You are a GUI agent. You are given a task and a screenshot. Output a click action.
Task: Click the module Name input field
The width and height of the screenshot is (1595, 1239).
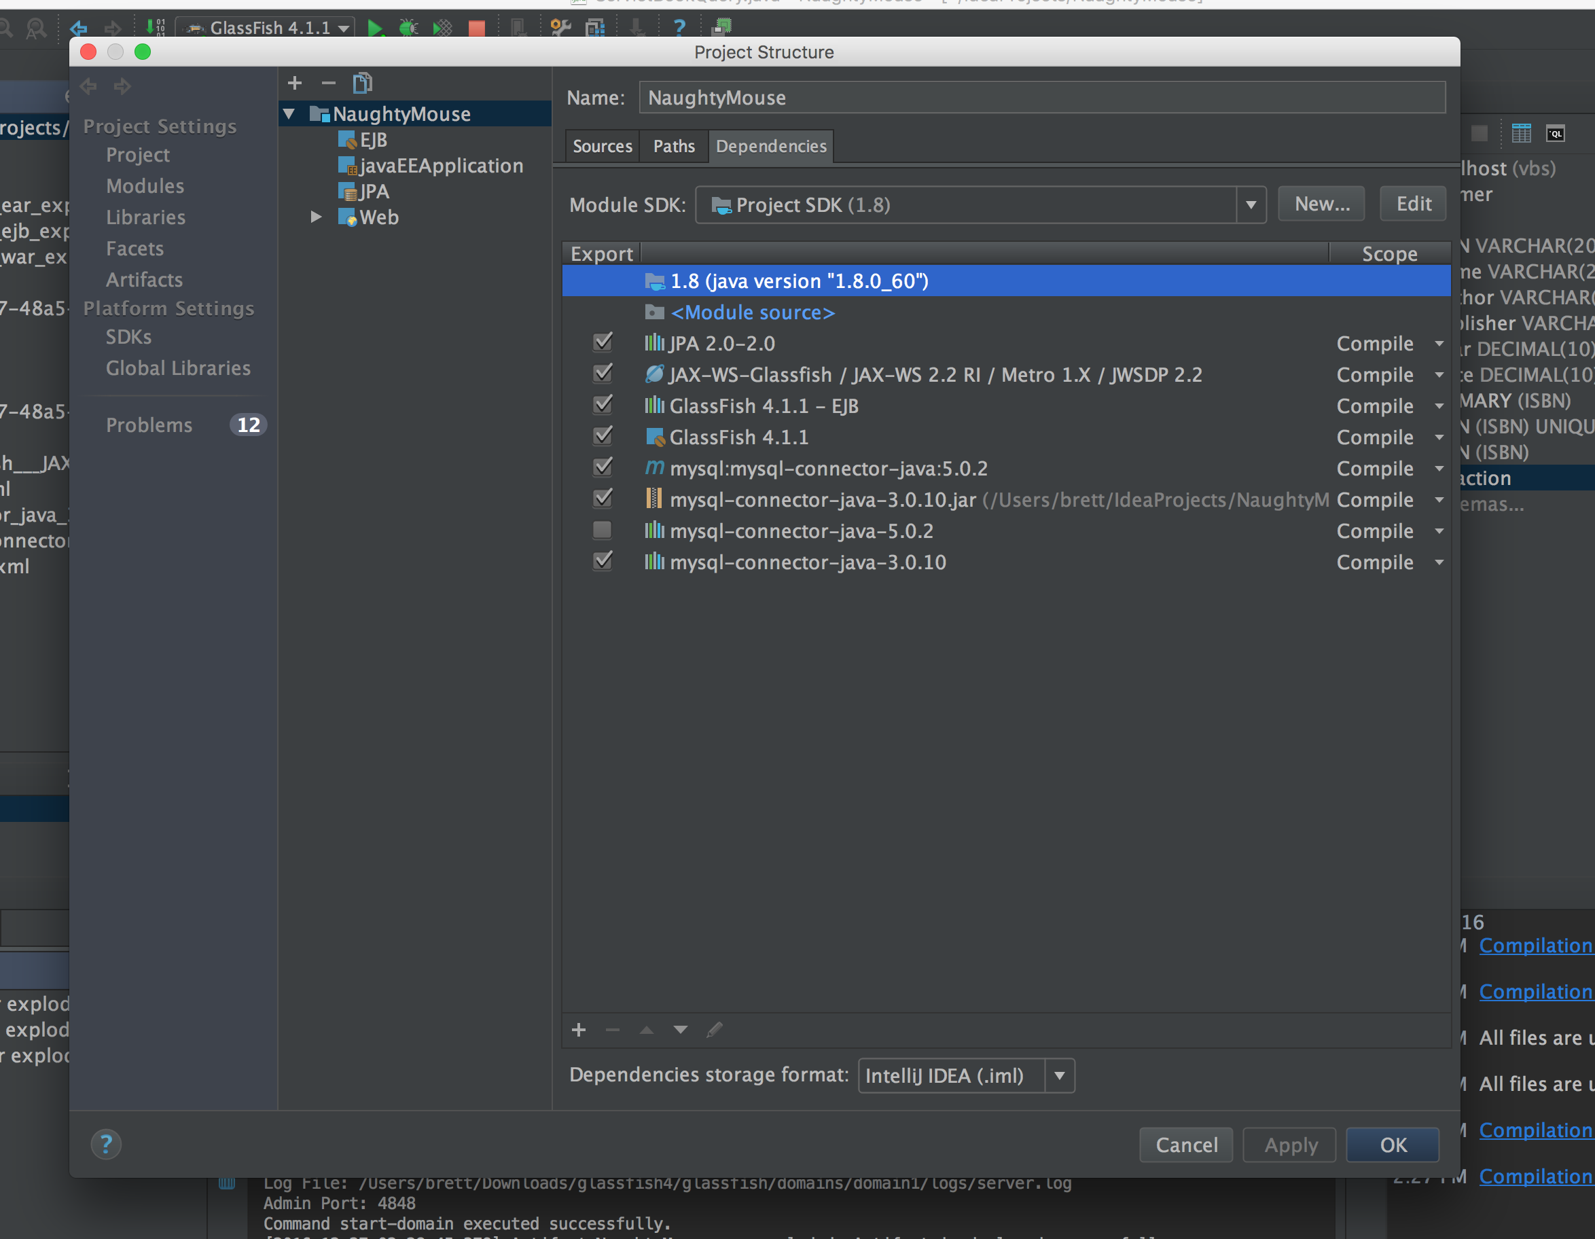coord(1042,98)
